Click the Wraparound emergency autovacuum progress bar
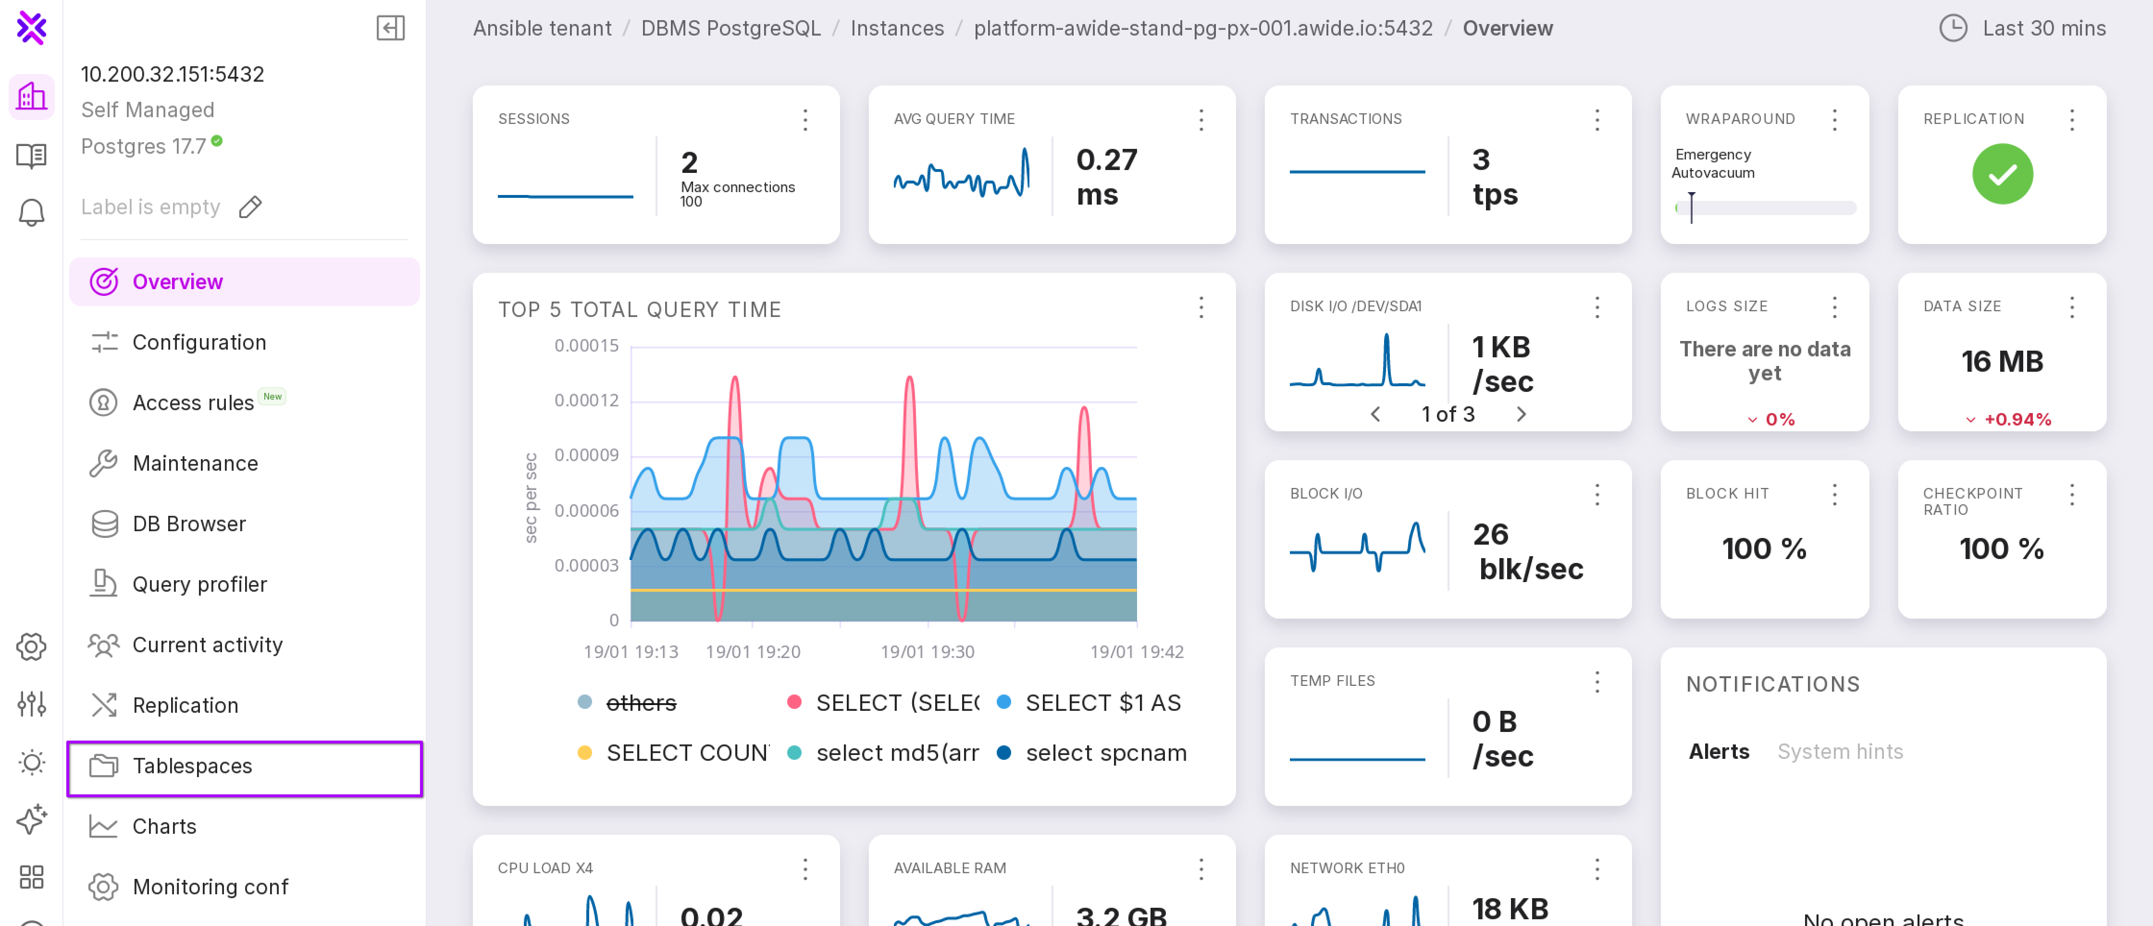 [x=1765, y=208]
